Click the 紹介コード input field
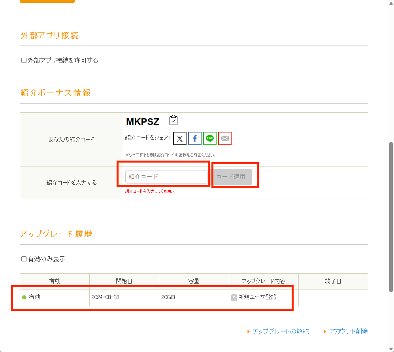 coord(166,177)
